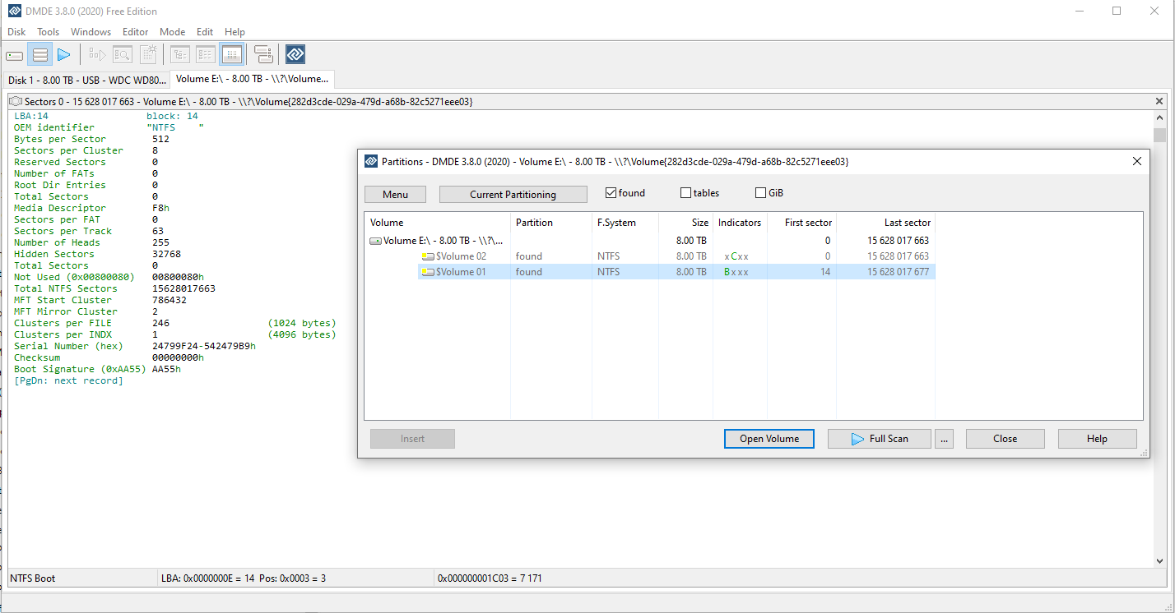This screenshot has width=1175, height=613.
Task: Click the Volume column header
Action: pyautogui.click(x=437, y=223)
